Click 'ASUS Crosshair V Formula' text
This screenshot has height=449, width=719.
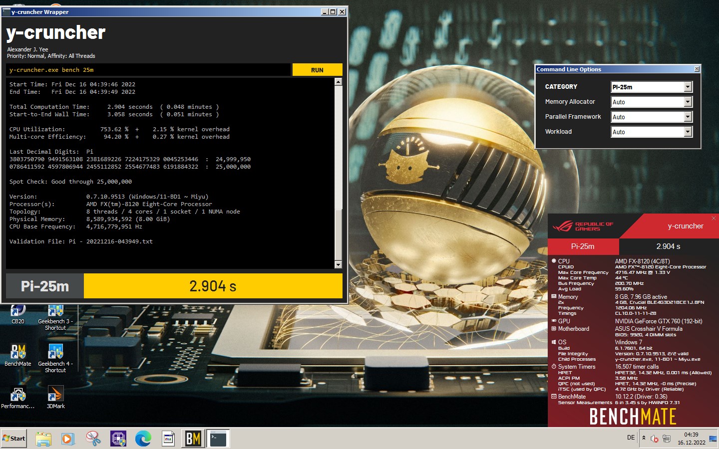point(649,329)
